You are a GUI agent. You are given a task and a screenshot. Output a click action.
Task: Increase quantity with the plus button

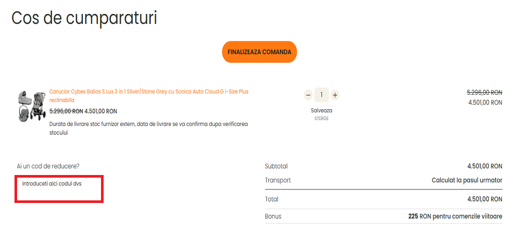pos(335,95)
